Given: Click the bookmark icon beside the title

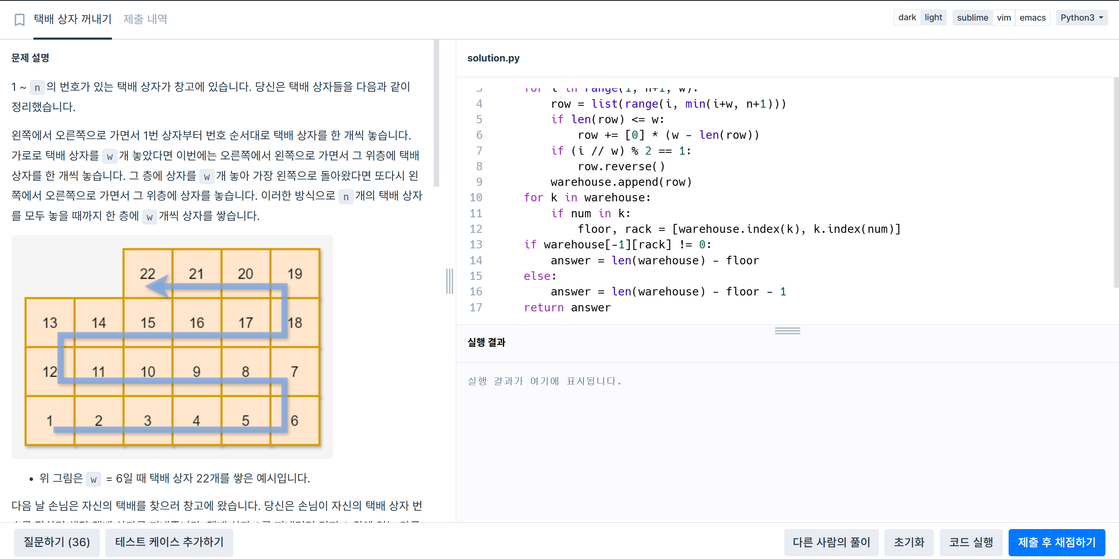Looking at the screenshot, I should click(x=19, y=19).
